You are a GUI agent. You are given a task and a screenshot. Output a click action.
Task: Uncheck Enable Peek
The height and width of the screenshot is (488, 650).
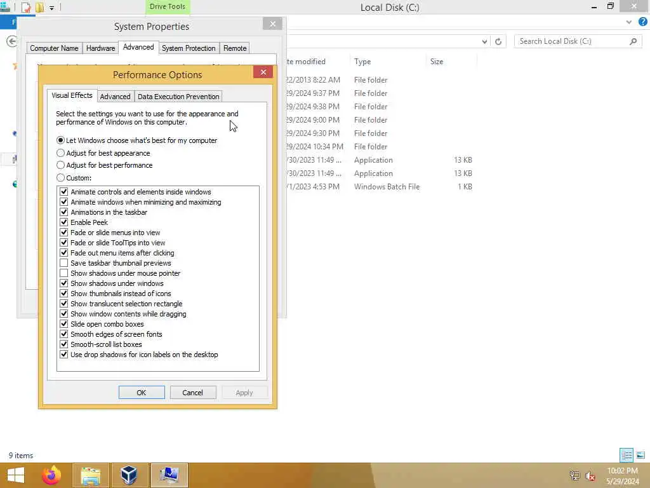pyautogui.click(x=64, y=222)
